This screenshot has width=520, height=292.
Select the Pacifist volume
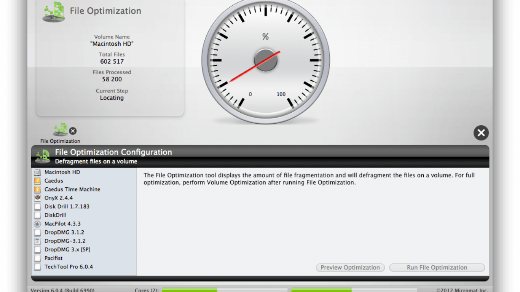pos(54,258)
